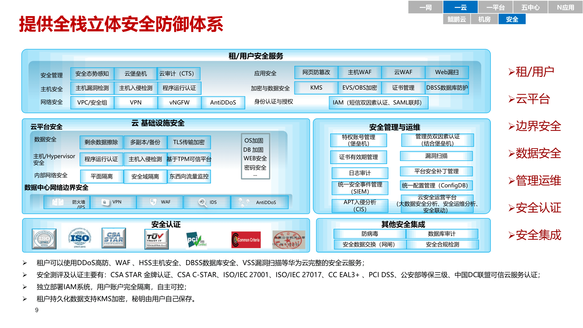583x328 pixels.
Task: Click the AntiDDoS box under 网络安全
Action: (223, 103)
